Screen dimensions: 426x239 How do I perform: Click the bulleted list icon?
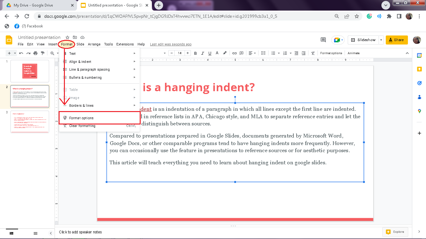[x=274, y=53]
